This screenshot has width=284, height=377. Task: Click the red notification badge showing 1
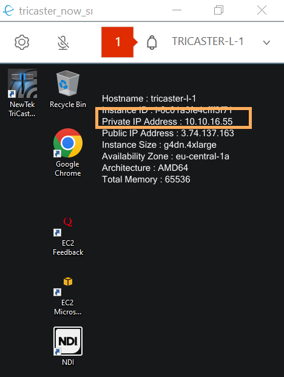click(118, 42)
